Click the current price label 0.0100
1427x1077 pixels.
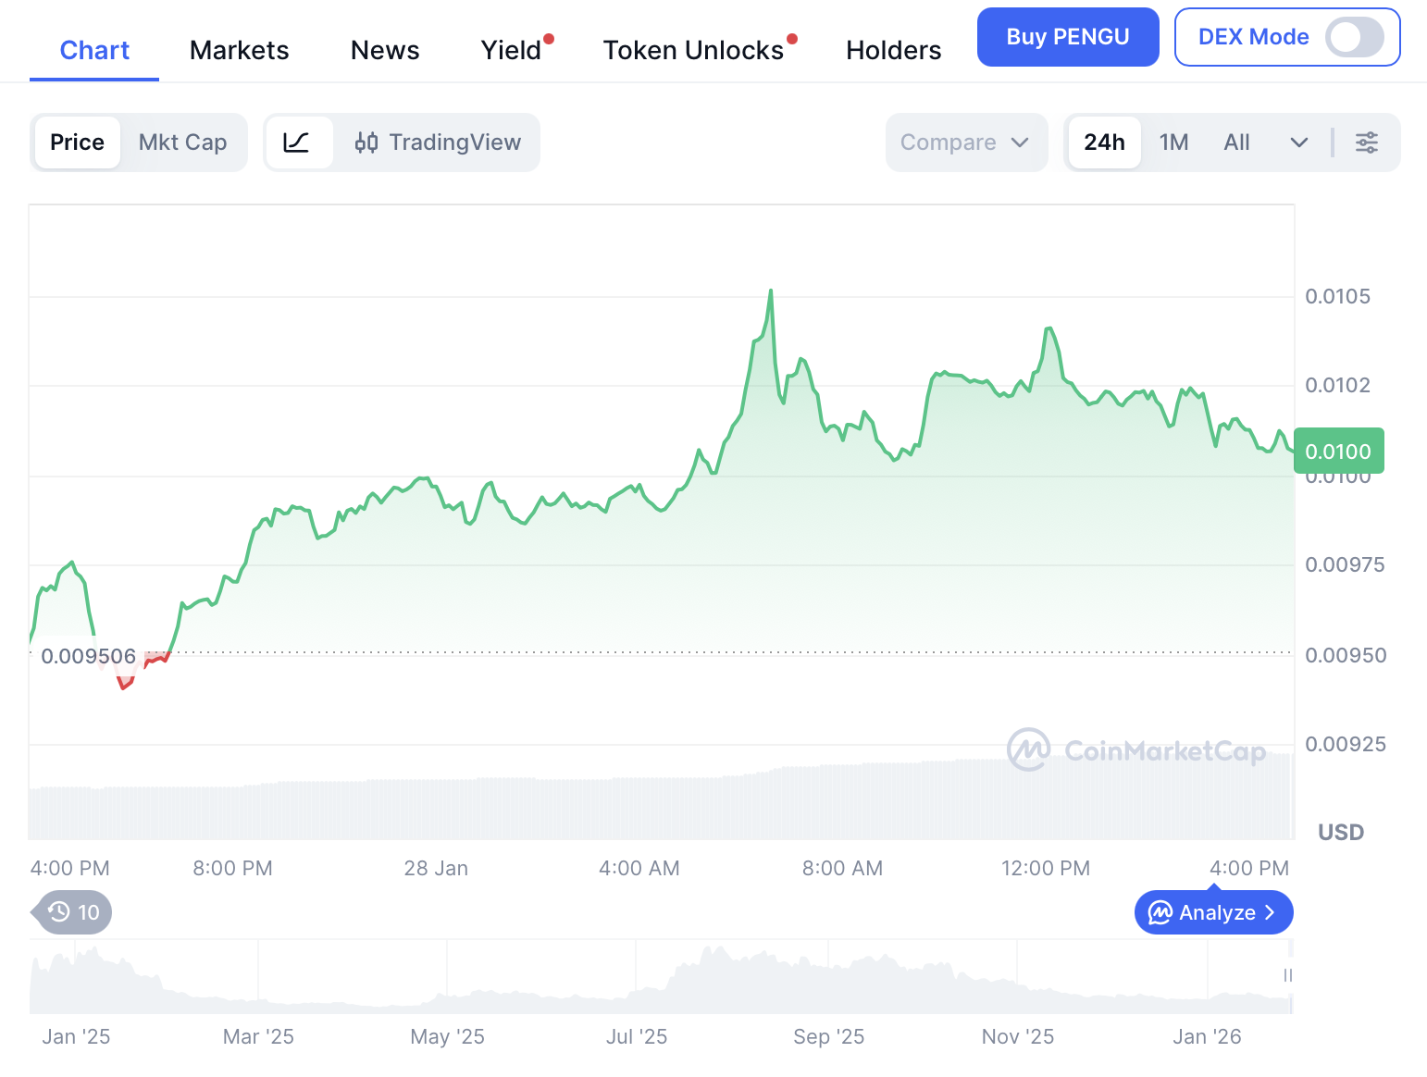click(x=1338, y=452)
